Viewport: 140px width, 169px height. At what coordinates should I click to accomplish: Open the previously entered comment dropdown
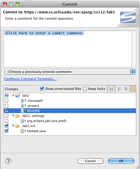pos(70,72)
